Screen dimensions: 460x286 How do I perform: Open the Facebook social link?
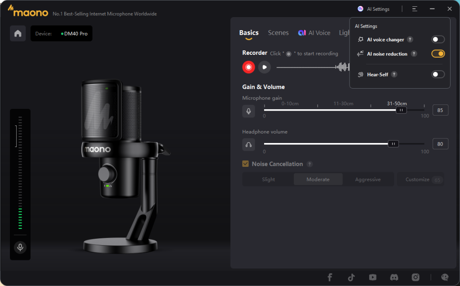pos(330,277)
